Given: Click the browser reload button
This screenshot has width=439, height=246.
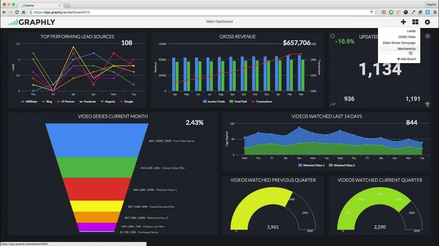Looking at the screenshot, I should click(17, 12).
